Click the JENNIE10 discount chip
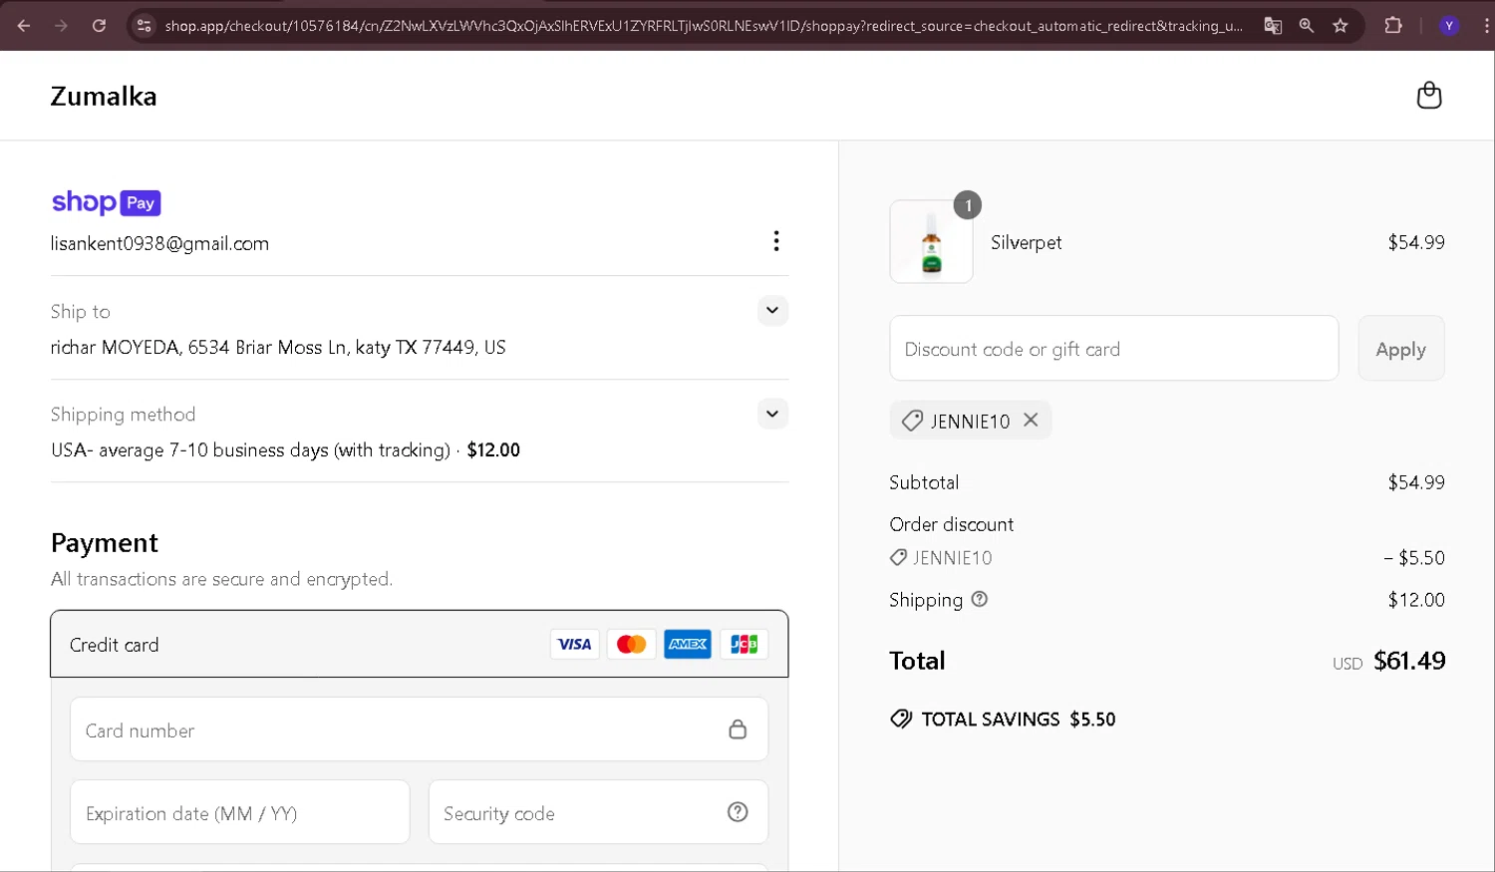Viewport: 1495px width, 872px height. [x=971, y=421]
